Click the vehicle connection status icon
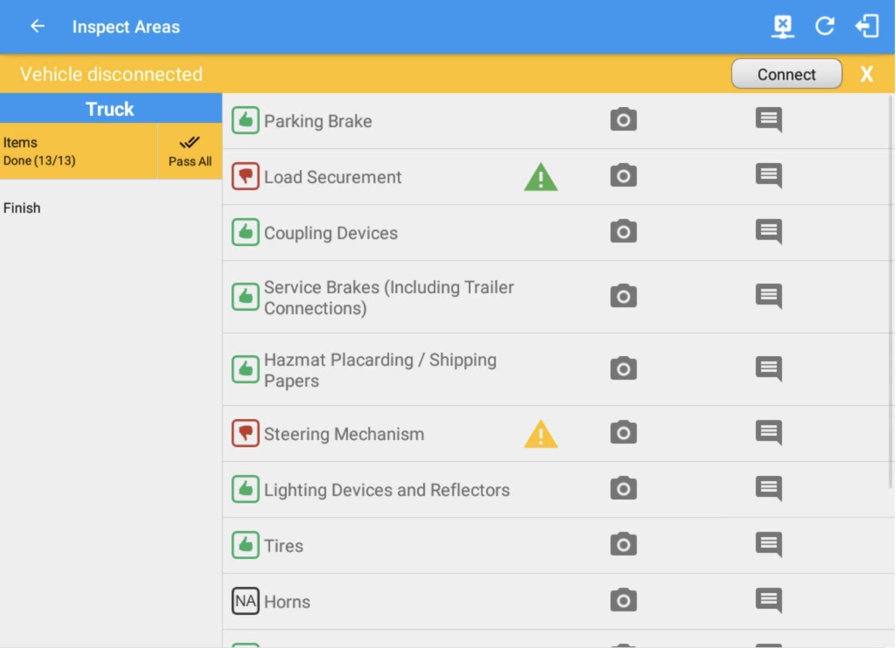Screen dimensions: 896x648 (782, 26)
